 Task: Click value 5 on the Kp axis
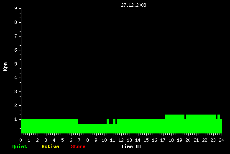[x=16, y=64]
